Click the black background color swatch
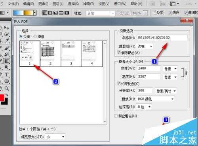The width and height of the screenshot is (198, 146). click(x=6, y=102)
